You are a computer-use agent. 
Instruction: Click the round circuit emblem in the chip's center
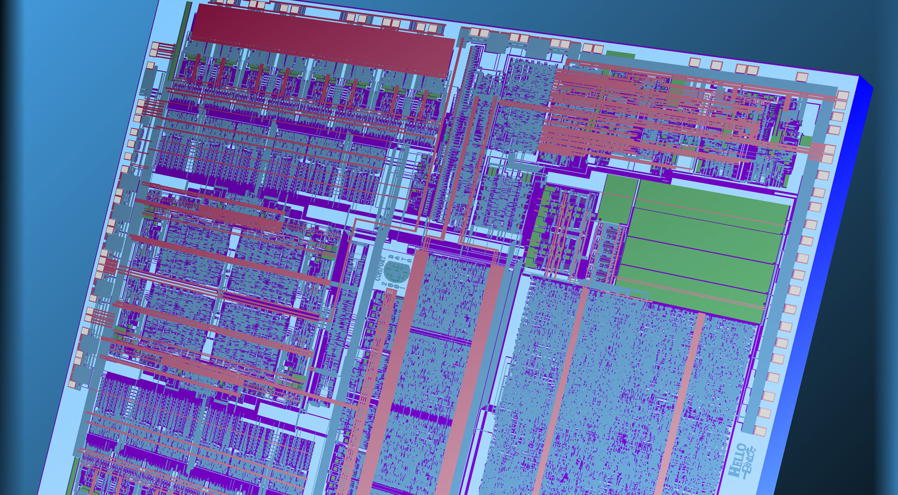(x=397, y=272)
